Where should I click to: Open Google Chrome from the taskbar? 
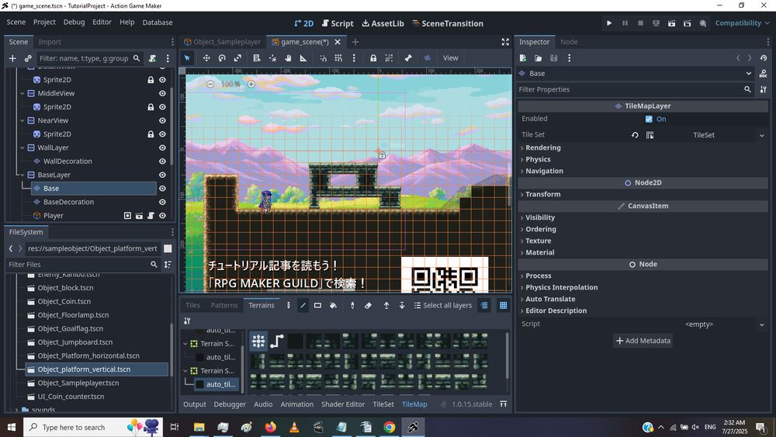(x=389, y=427)
